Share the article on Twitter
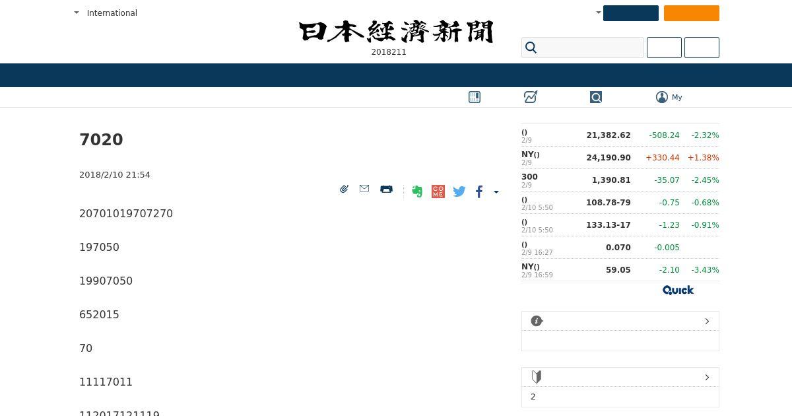The image size is (792, 416). click(459, 191)
